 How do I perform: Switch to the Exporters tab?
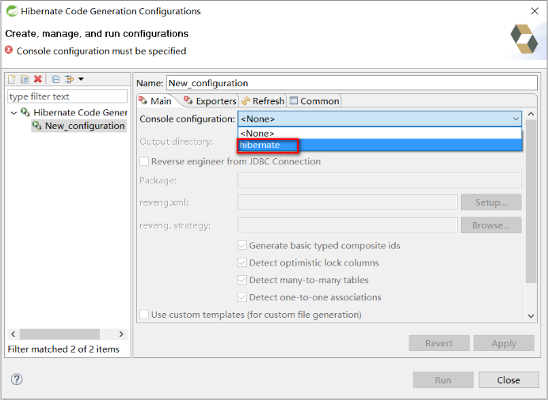pyautogui.click(x=211, y=101)
